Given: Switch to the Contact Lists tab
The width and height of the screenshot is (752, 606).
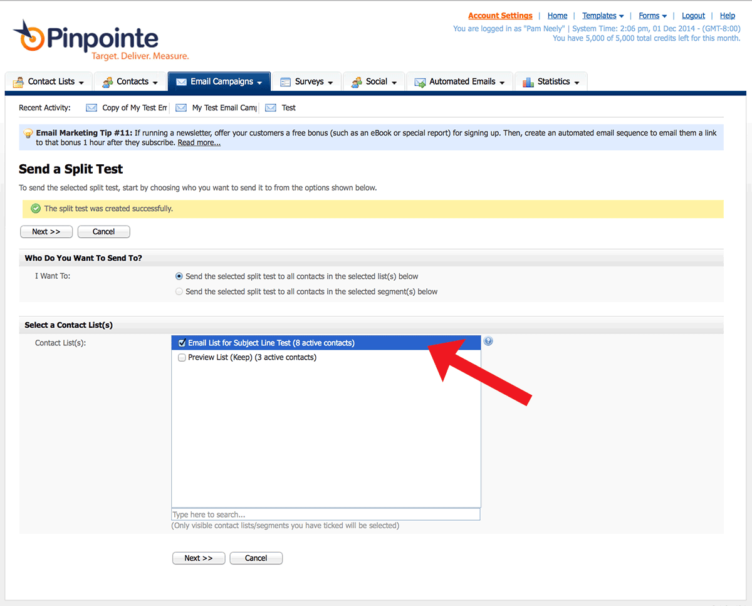Looking at the screenshot, I should pos(49,81).
